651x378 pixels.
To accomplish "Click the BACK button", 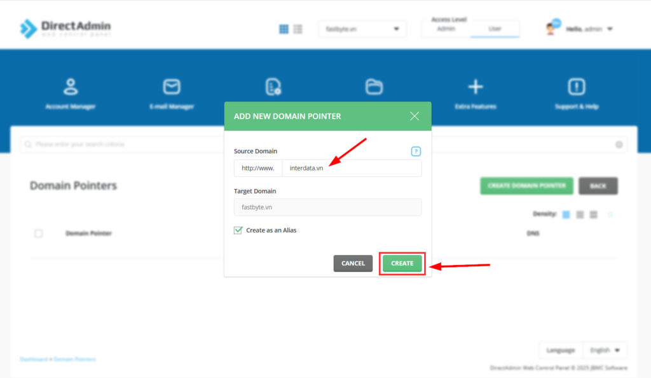I will tap(598, 186).
